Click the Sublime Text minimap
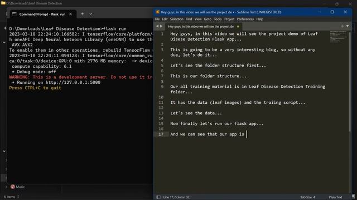Screen dimensions: 357x200 [338, 37]
